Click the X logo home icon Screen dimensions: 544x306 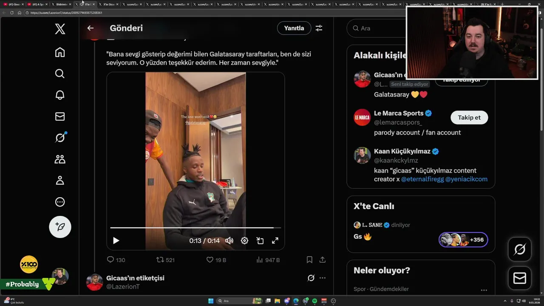click(60, 29)
